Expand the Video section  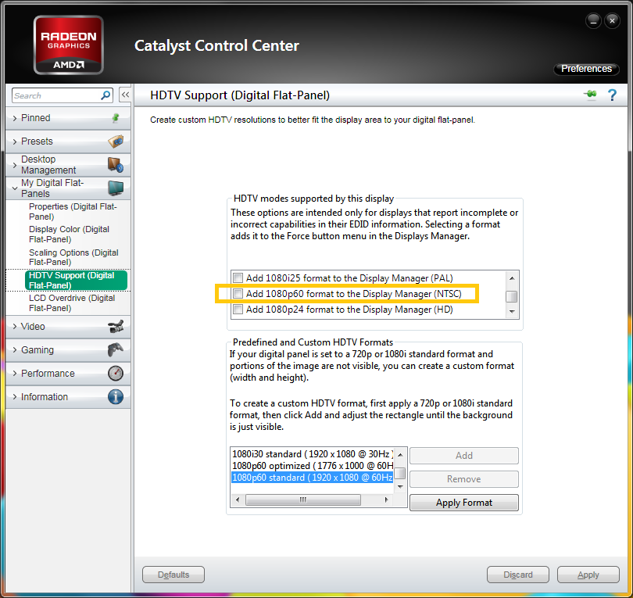pyautogui.click(x=15, y=326)
